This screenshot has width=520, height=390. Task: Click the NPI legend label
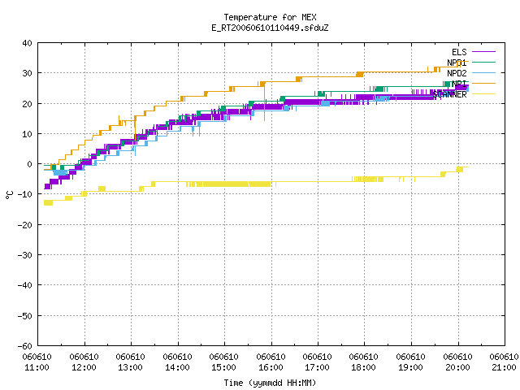point(459,84)
